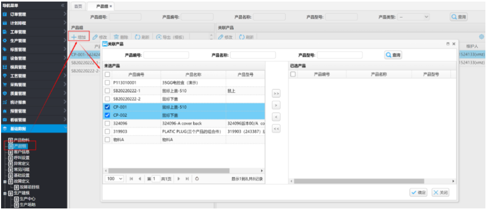This screenshot has width=487, height=210.
Task: Focus 产品名称 field in dialog
Action: 253,55
